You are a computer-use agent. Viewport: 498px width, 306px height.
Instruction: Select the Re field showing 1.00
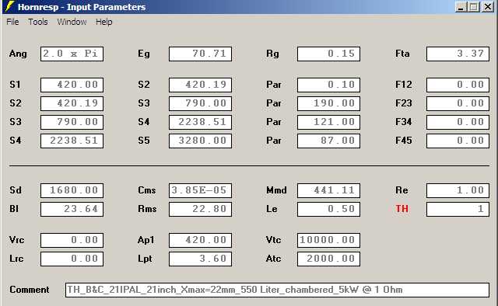[x=458, y=190]
